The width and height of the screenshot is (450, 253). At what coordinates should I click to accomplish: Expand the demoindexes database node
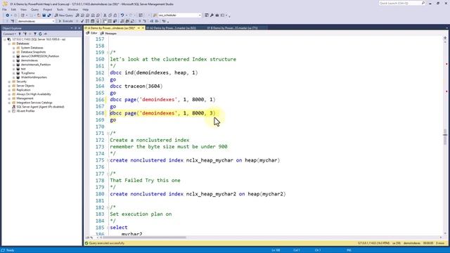(x=13, y=60)
